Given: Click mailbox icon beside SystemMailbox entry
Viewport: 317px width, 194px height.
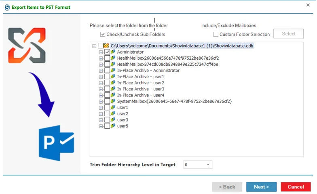Looking at the screenshot, I should pyautogui.click(x=113, y=101).
